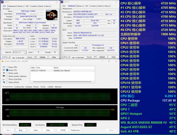
Task: Switch to the CPU tab in the right CPU-Z window
Action: click(x=64, y=6)
